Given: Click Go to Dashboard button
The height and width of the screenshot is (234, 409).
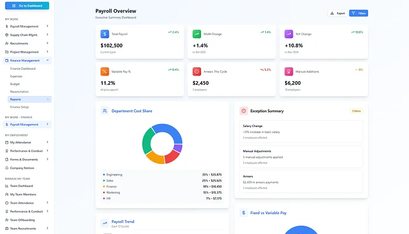Looking at the screenshot, I should coord(27,5).
